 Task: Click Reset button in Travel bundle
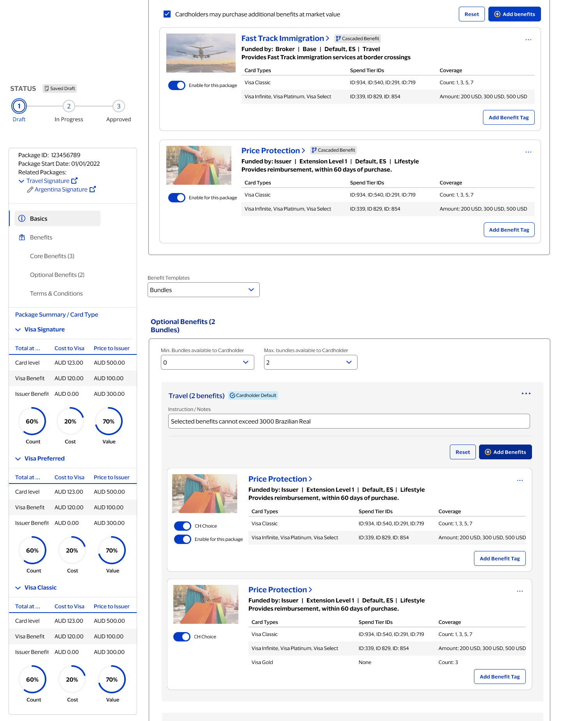[x=463, y=452]
